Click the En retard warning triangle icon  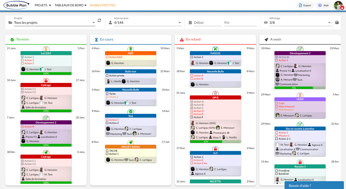tap(182, 40)
